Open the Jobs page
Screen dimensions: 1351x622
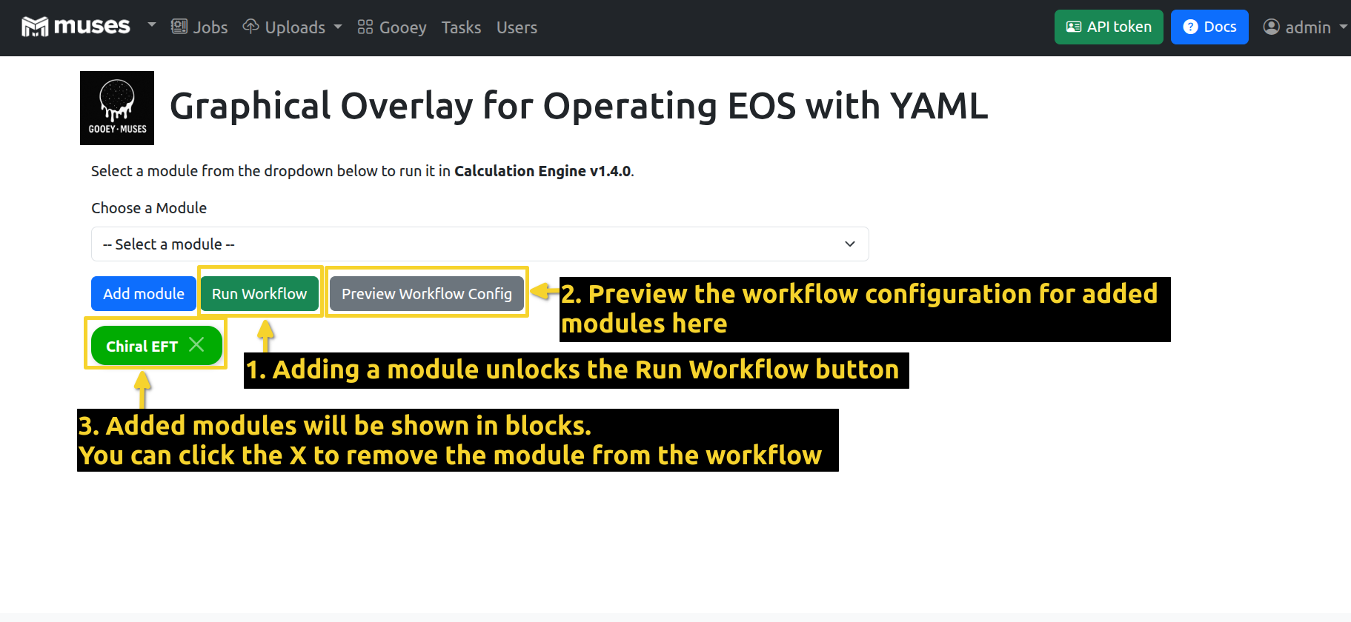(199, 27)
